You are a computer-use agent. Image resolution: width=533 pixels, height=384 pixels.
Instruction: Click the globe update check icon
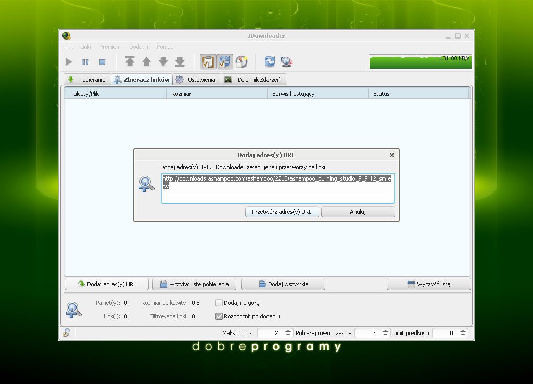286,62
